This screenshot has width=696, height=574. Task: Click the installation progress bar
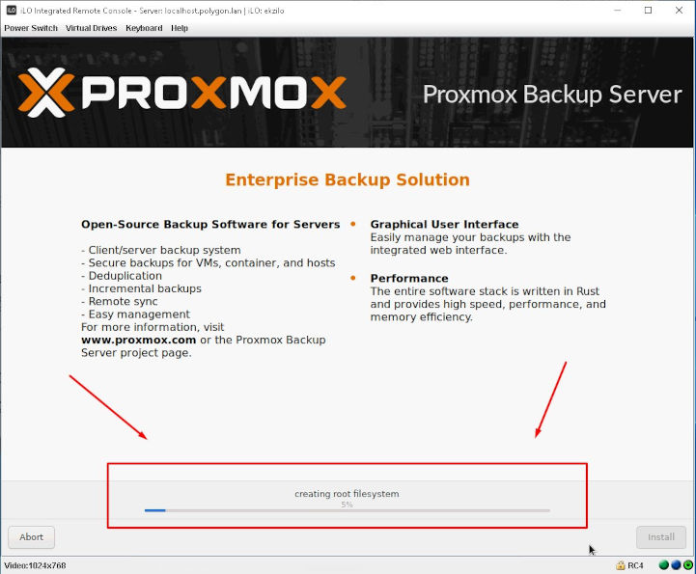click(x=348, y=510)
